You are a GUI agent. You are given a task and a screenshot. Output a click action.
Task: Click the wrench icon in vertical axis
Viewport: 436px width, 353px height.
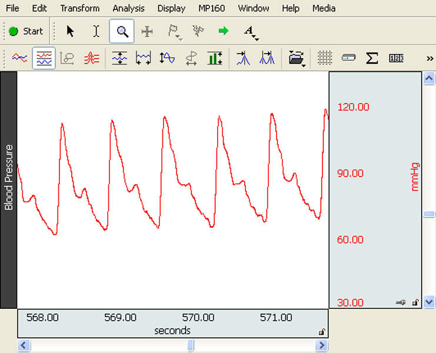401,302
